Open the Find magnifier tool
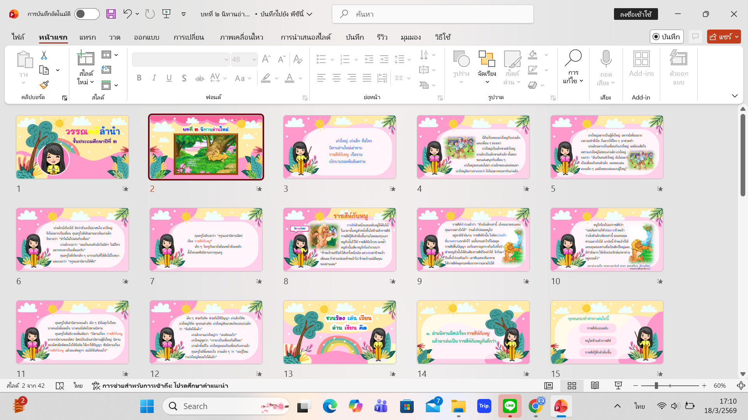The height and width of the screenshot is (420, 748). point(573,58)
